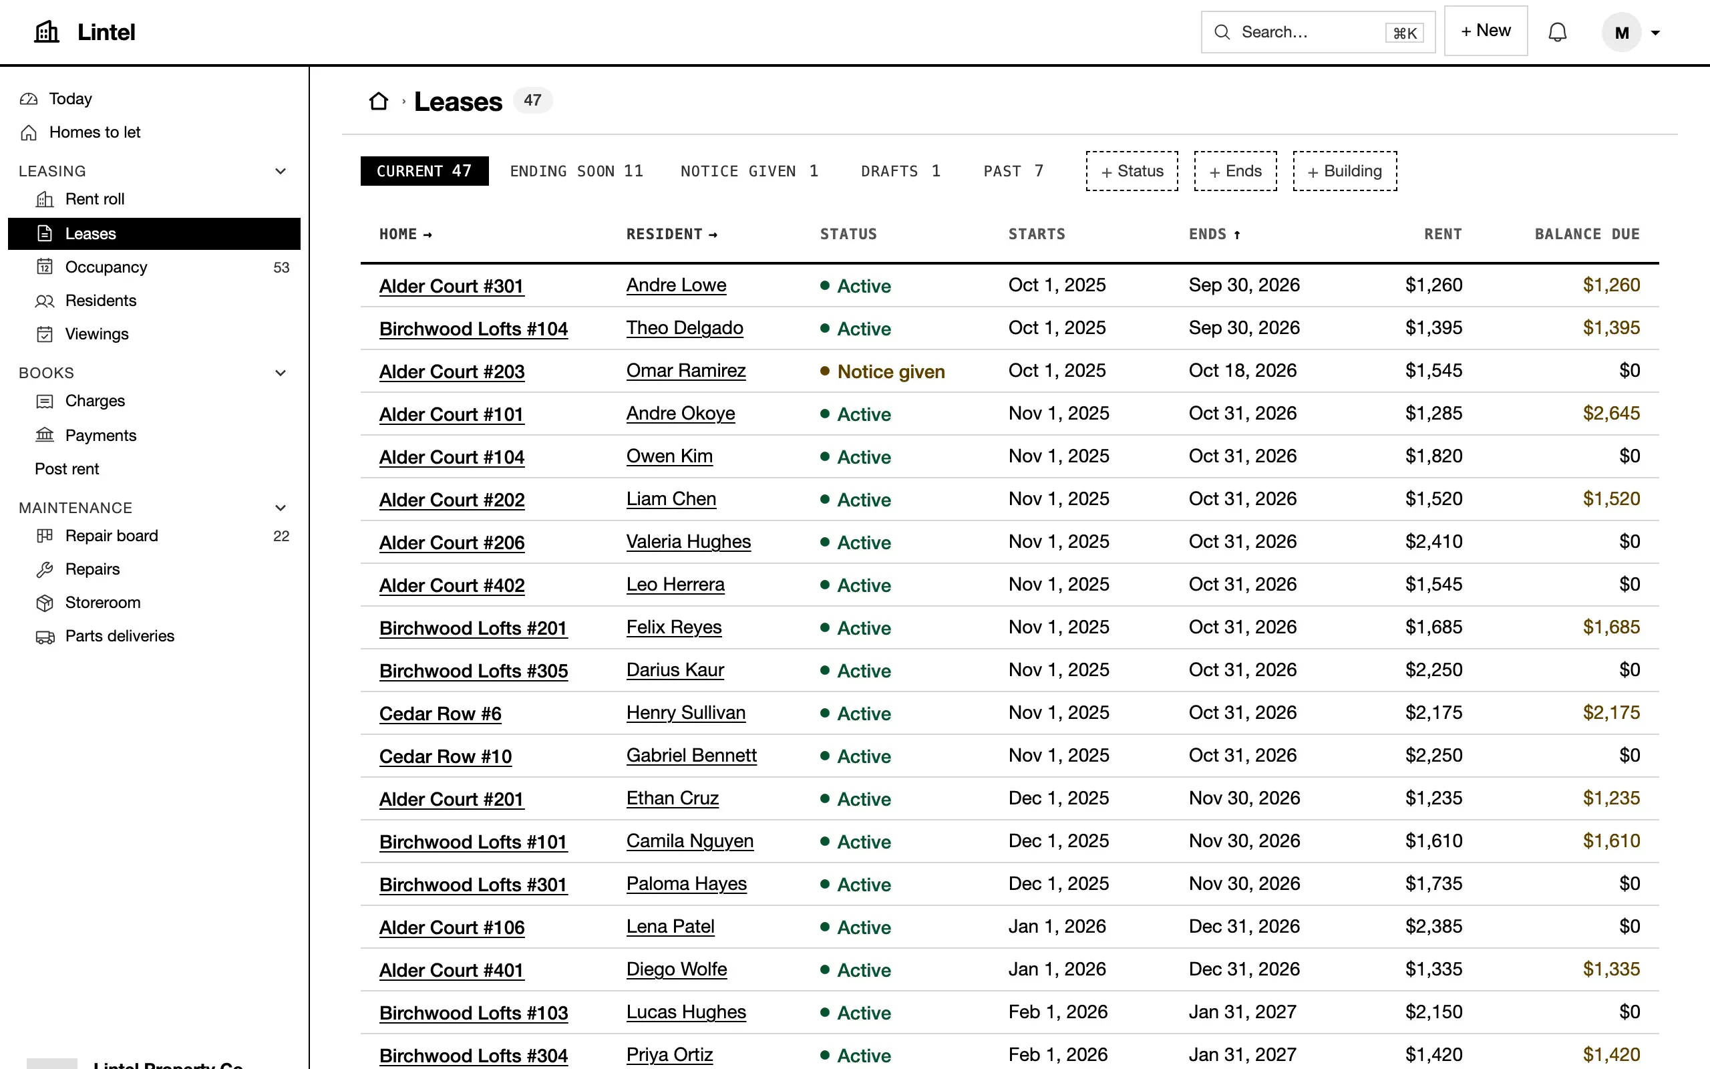Click the Rent roll icon
Image resolution: width=1710 pixels, height=1069 pixels.
[x=45, y=199]
